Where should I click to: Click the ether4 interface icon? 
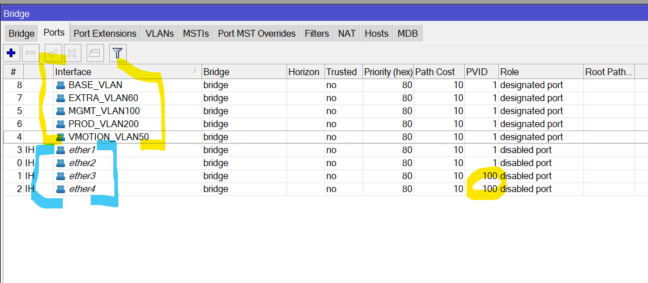tap(61, 189)
